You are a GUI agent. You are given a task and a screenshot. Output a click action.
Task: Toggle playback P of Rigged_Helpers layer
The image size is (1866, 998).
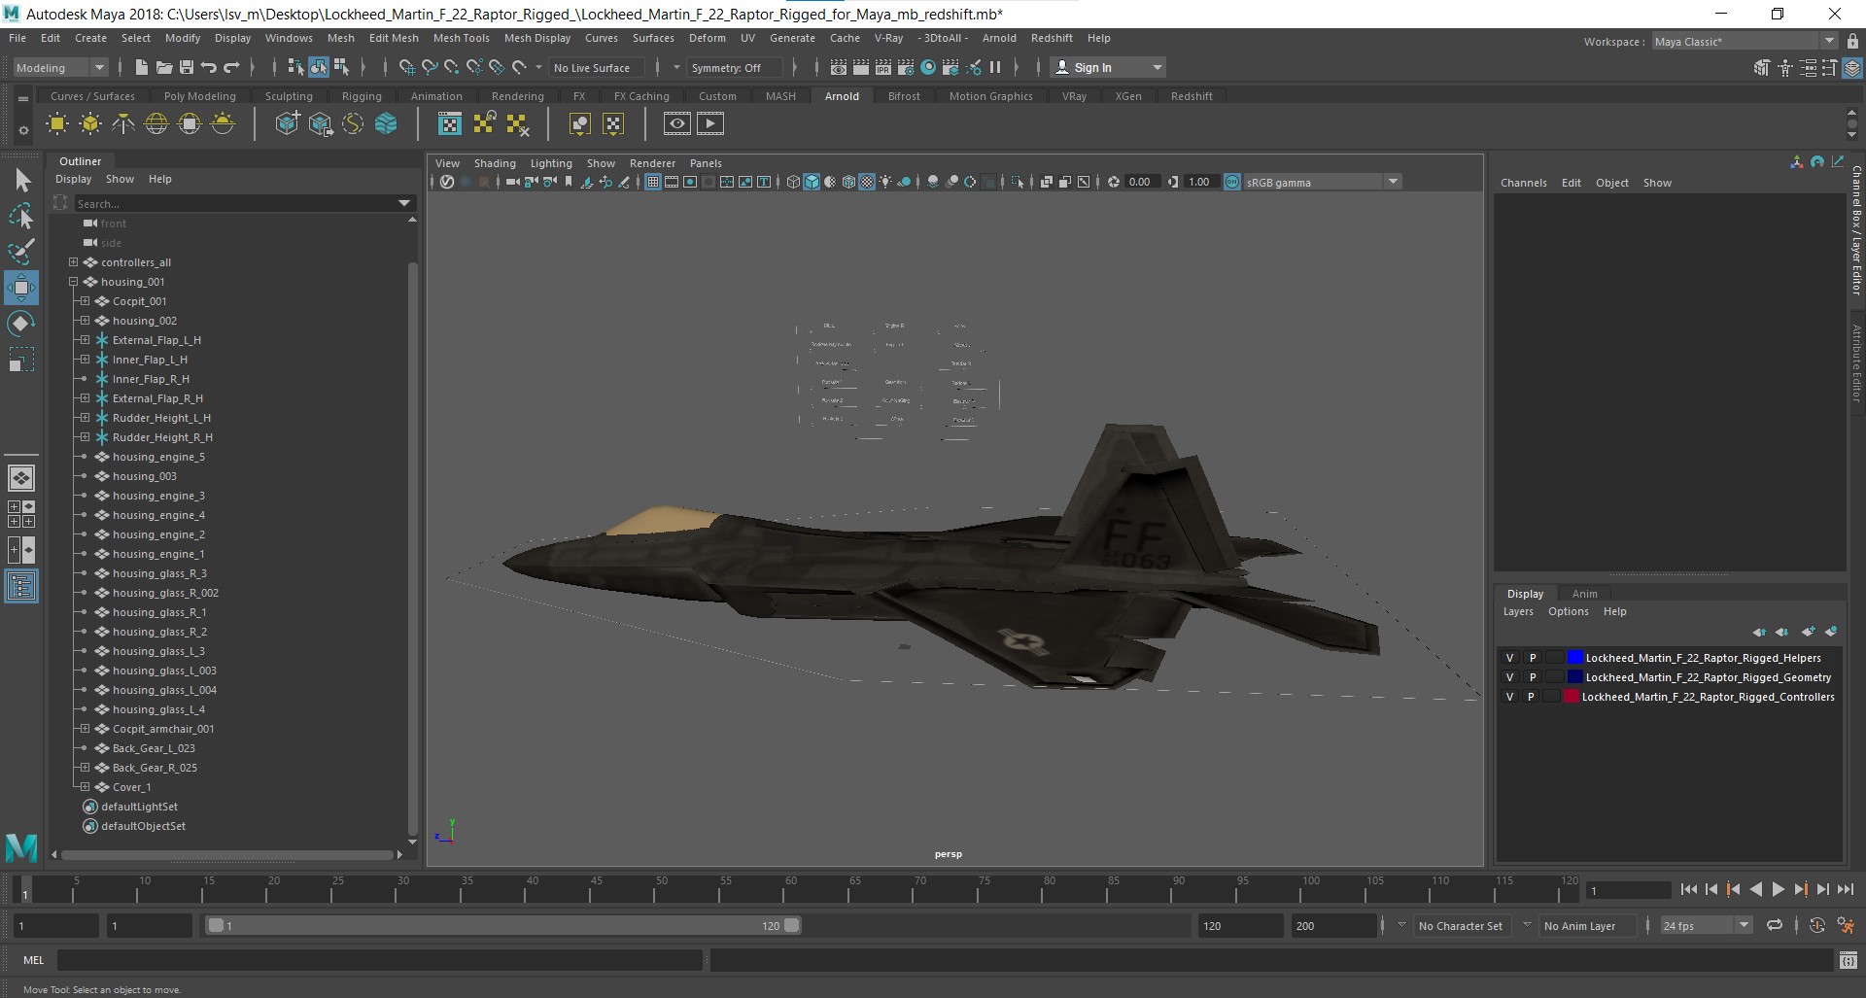1533,658
